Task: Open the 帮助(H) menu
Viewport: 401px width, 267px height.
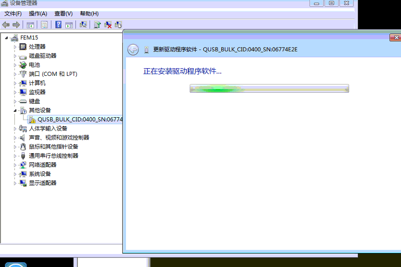Action: click(89, 13)
